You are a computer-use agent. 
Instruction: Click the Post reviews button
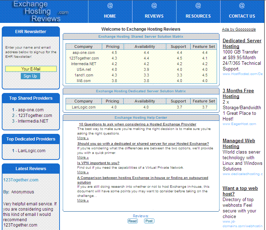click(x=149, y=221)
